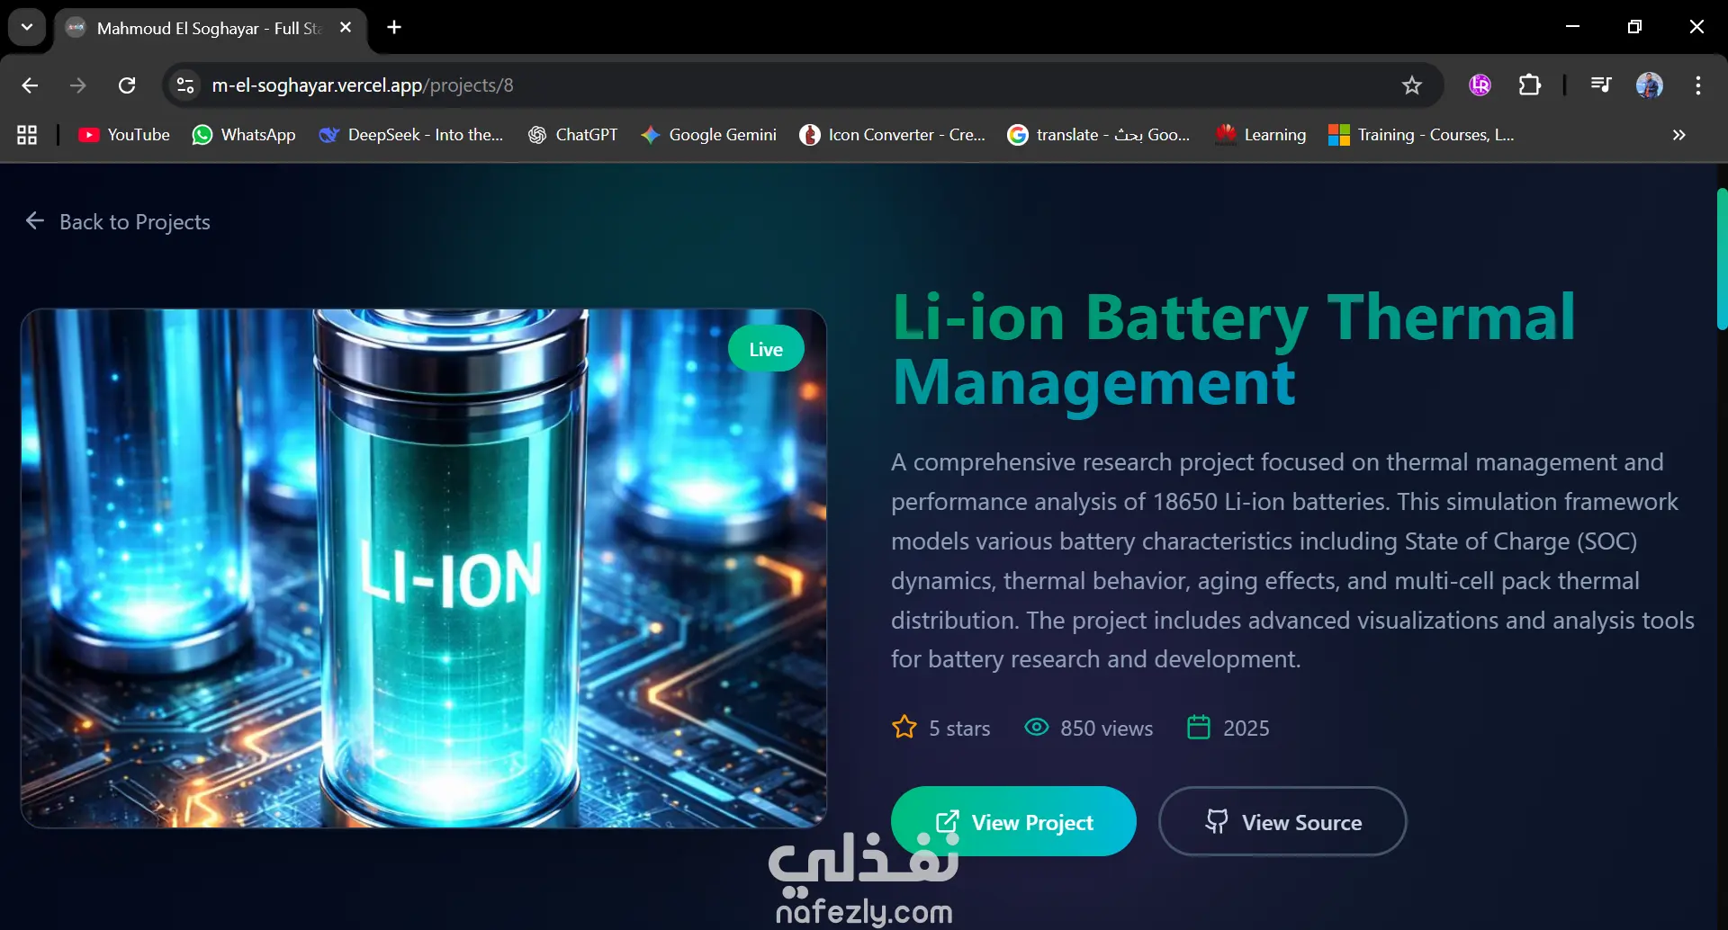Screen dimensions: 1728x930
Task: Click the page's vertical scrollbar thumb
Action: pos(1722,259)
